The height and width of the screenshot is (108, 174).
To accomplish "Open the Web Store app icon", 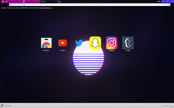I will coord(46,43).
